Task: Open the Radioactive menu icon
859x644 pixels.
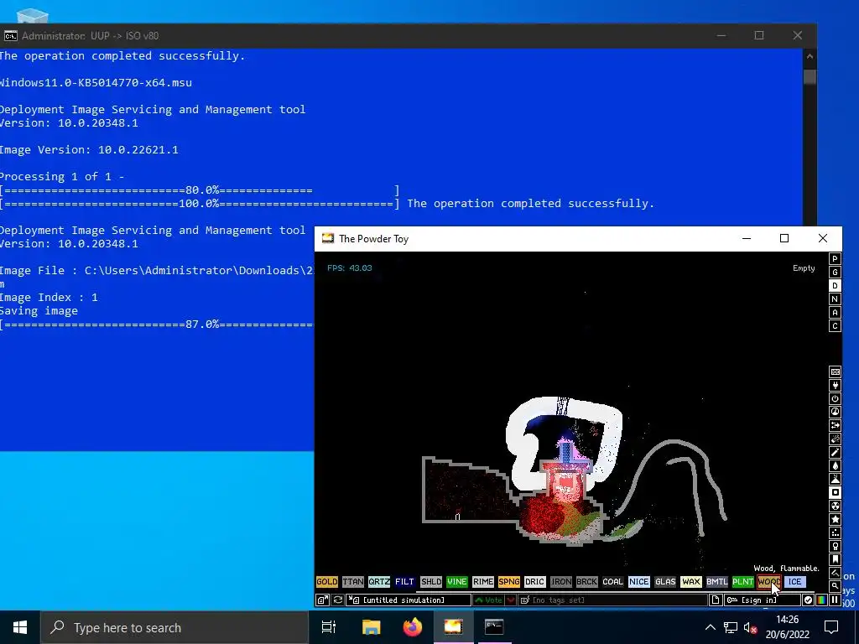Action: (x=835, y=506)
